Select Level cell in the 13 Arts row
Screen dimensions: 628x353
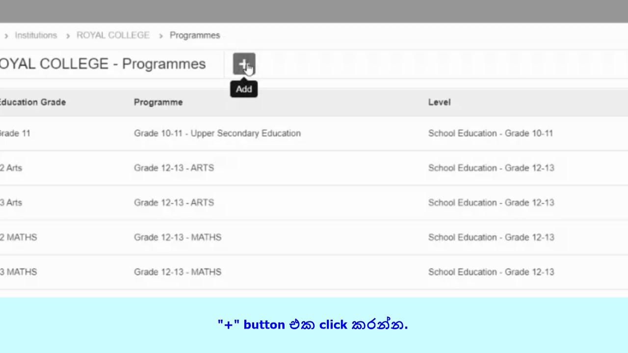tap(491, 202)
